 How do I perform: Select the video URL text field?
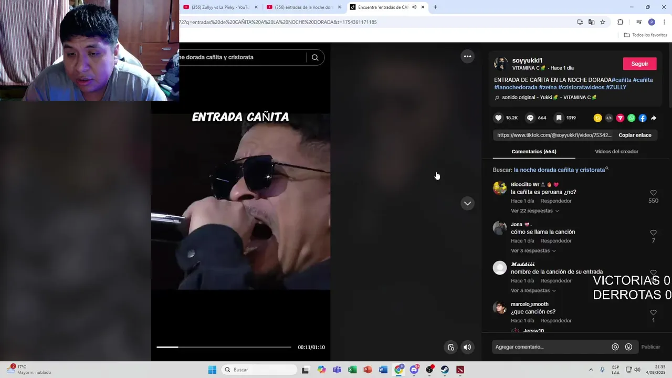pyautogui.click(x=554, y=135)
